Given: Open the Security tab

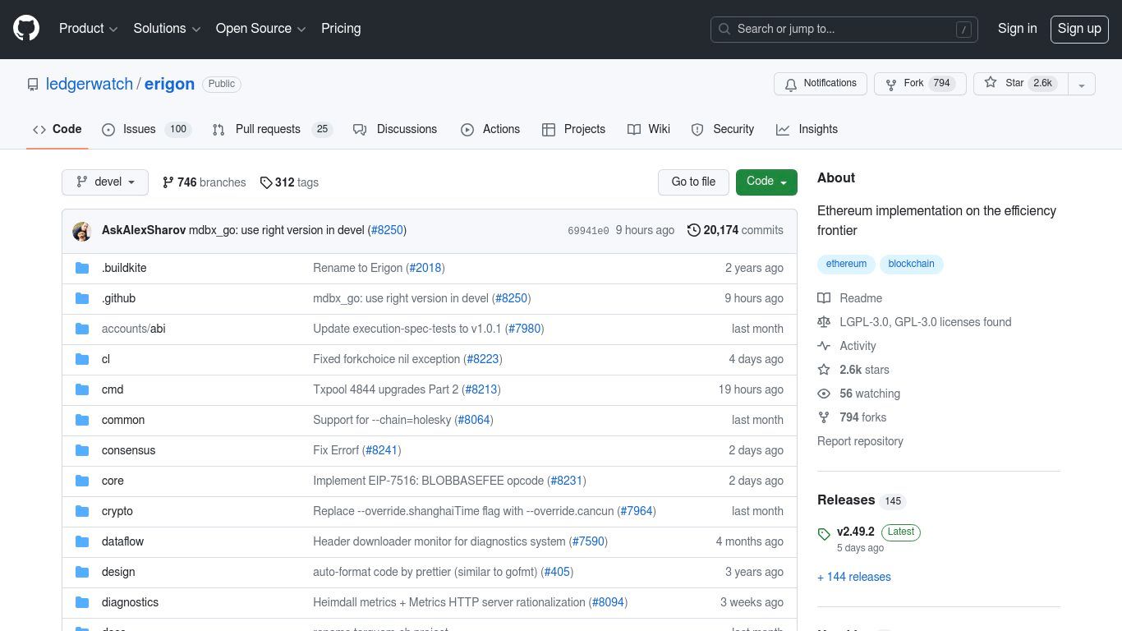Looking at the screenshot, I should coord(723,129).
